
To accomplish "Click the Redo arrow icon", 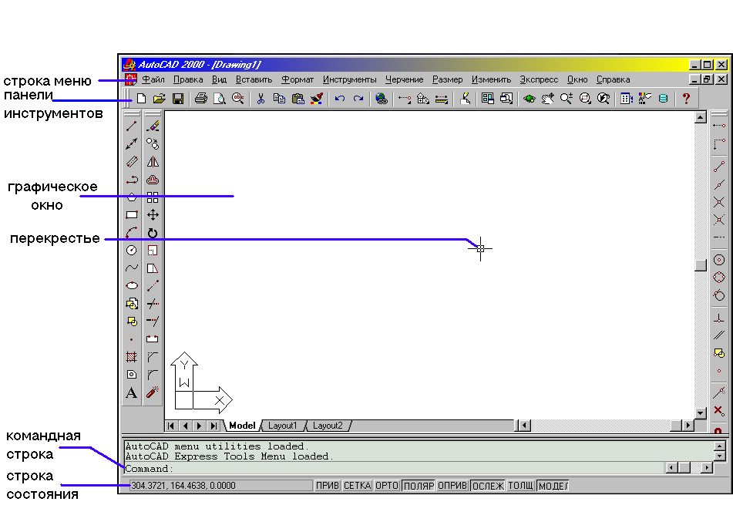I will click(358, 99).
